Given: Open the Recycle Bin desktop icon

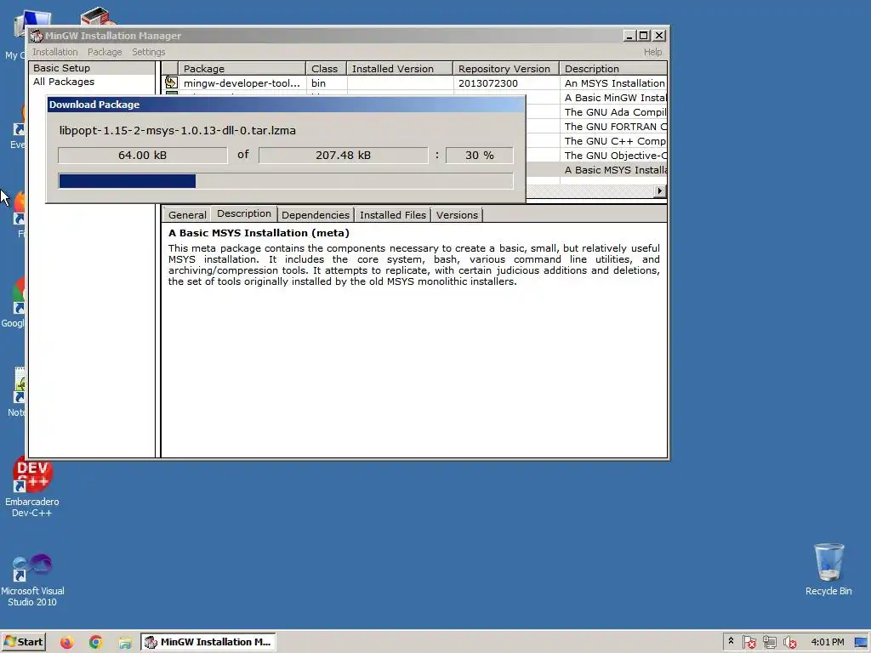Looking at the screenshot, I should [828, 570].
